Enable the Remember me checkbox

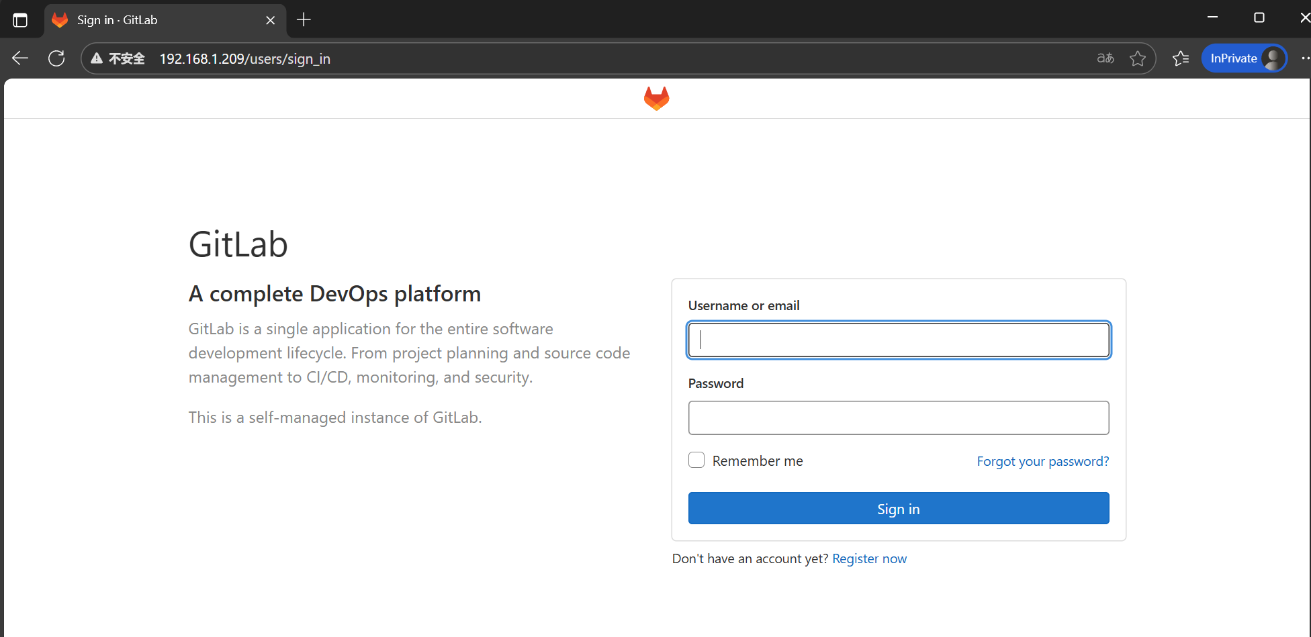[x=696, y=460]
